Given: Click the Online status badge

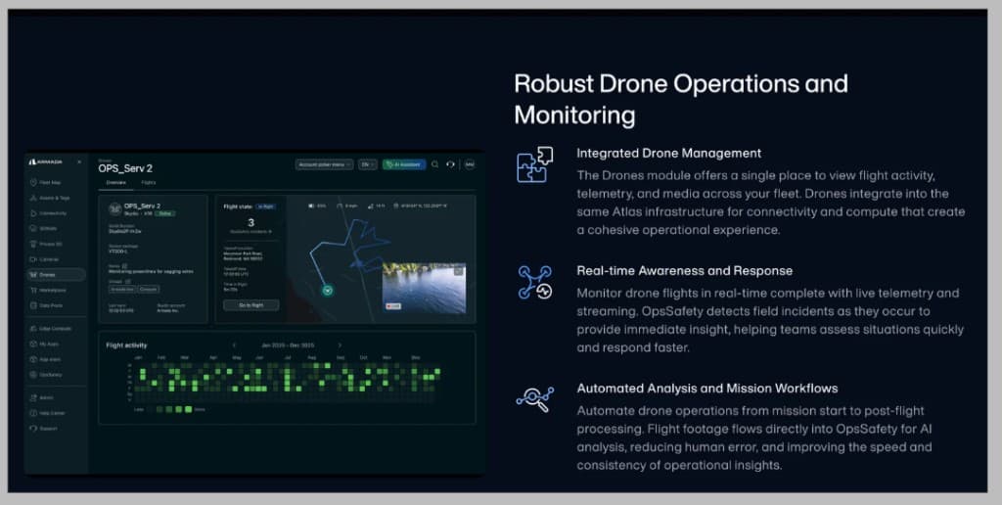Looking at the screenshot, I should [164, 213].
